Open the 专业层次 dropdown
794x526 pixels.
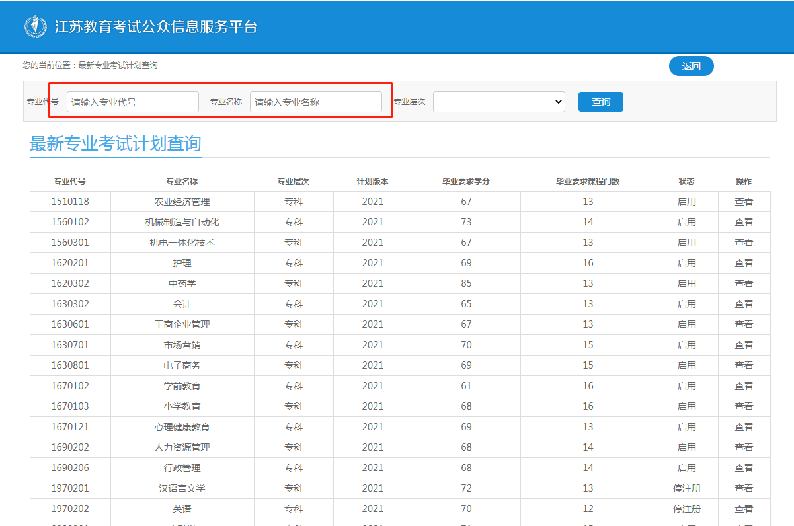coord(498,102)
